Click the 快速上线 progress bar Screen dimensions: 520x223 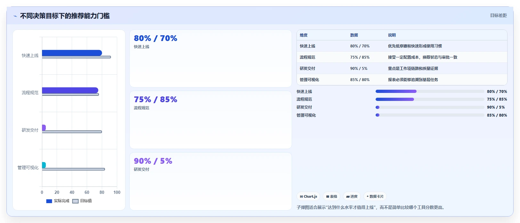pos(430,91)
